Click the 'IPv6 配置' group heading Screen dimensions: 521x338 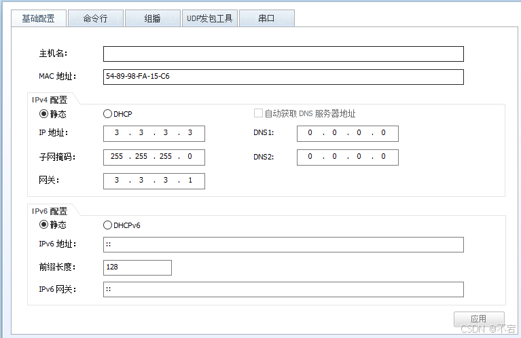coord(50,211)
